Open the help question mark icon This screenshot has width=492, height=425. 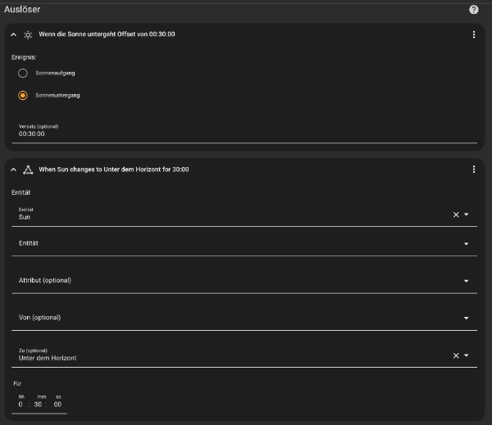coord(474,10)
